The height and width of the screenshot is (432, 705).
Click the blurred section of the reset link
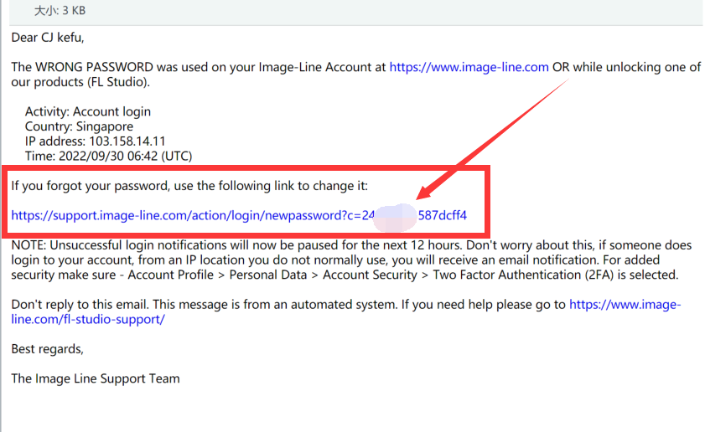395,216
